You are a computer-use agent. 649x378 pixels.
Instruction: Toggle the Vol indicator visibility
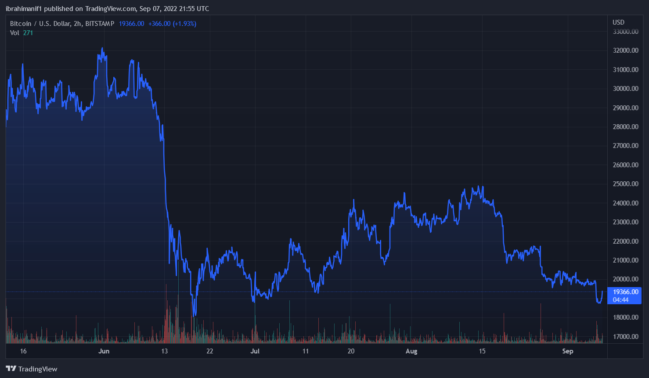[14, 33]
